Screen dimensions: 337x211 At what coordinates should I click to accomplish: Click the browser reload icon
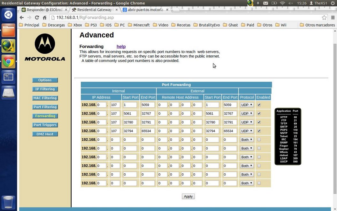pos(37,18)
